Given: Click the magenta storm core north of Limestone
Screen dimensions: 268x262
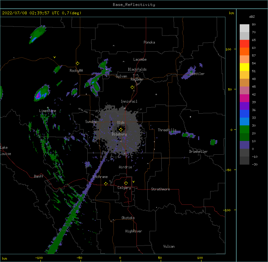Looking at the screenshot, I should coord(38,96).
